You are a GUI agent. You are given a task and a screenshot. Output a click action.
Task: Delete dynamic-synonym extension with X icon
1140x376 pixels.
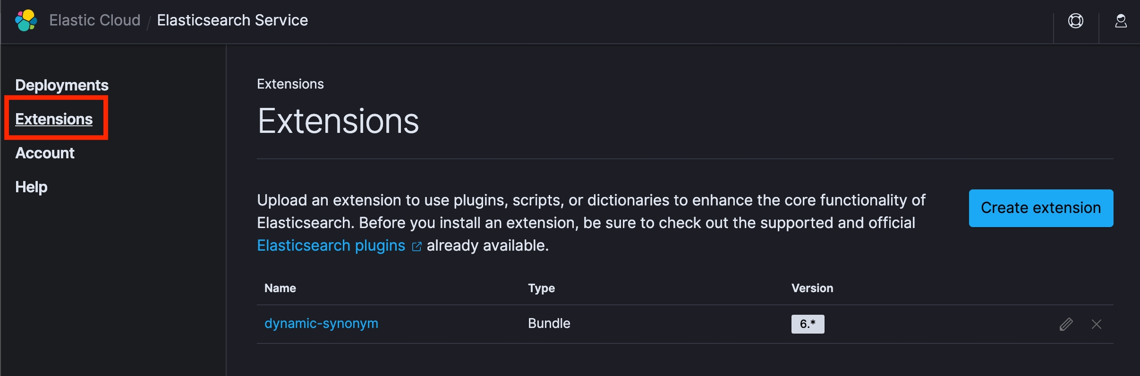(x=1096, y=324)
